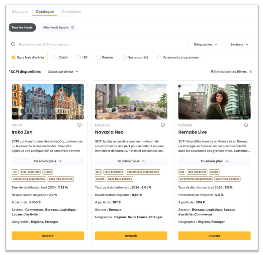Screen dimensions: 263x255
Task: Open En savoir plus for Iroko Zen
Action: 48,161
